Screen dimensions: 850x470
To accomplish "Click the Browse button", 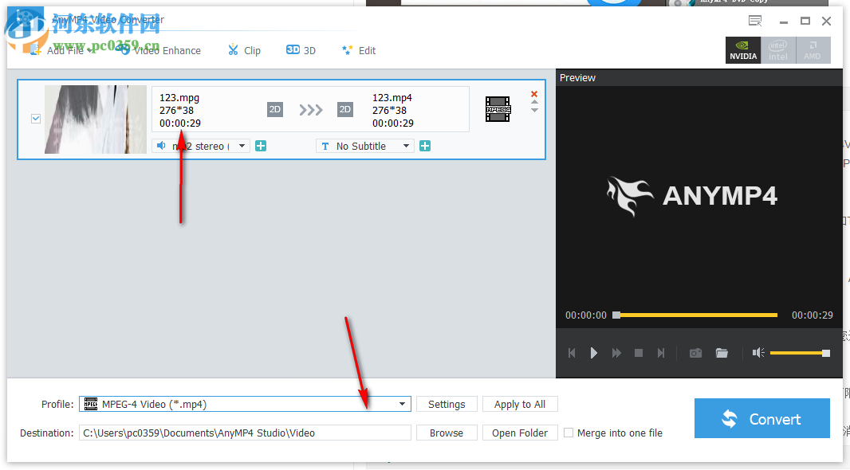I will click(447, 433).
